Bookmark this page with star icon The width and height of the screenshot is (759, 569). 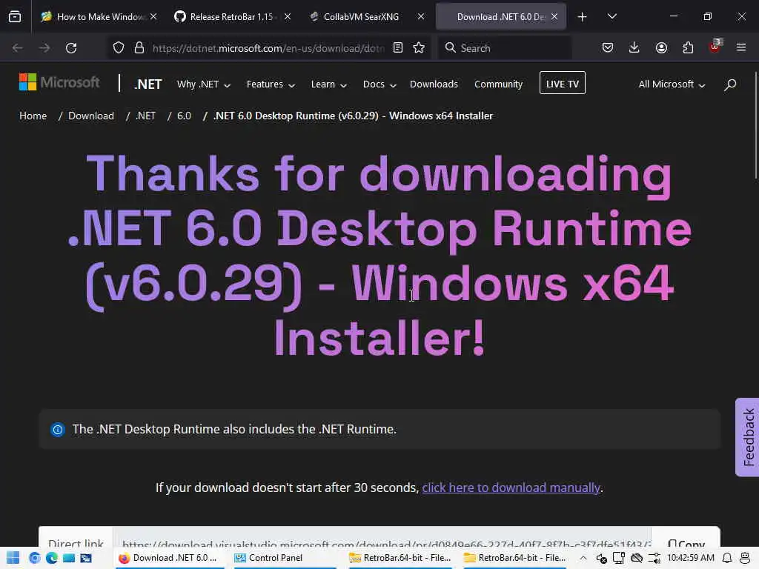coord(419,48)
